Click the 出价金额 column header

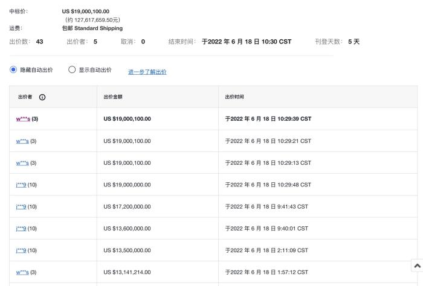tap(114, 97)
